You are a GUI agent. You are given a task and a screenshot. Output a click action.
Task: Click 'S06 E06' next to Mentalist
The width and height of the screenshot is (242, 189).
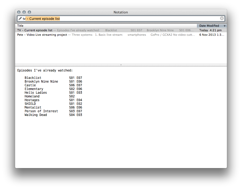pyautogui.click(x=76, y=107)
